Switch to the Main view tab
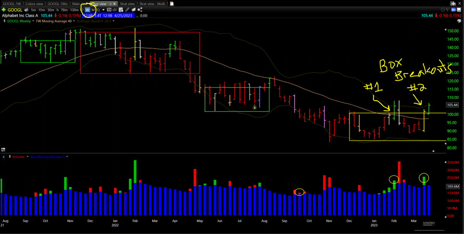Image resolution: width=464 pixels, height=234 pixels. tap(80, 3)
